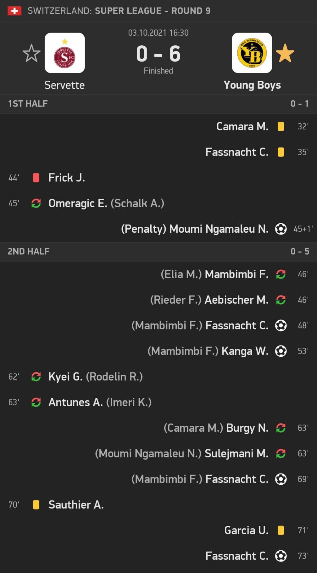Toggle favorite star for Servette
Image resolution: width=317 pixels, height=573 pixels.
(x=31, y=53)
